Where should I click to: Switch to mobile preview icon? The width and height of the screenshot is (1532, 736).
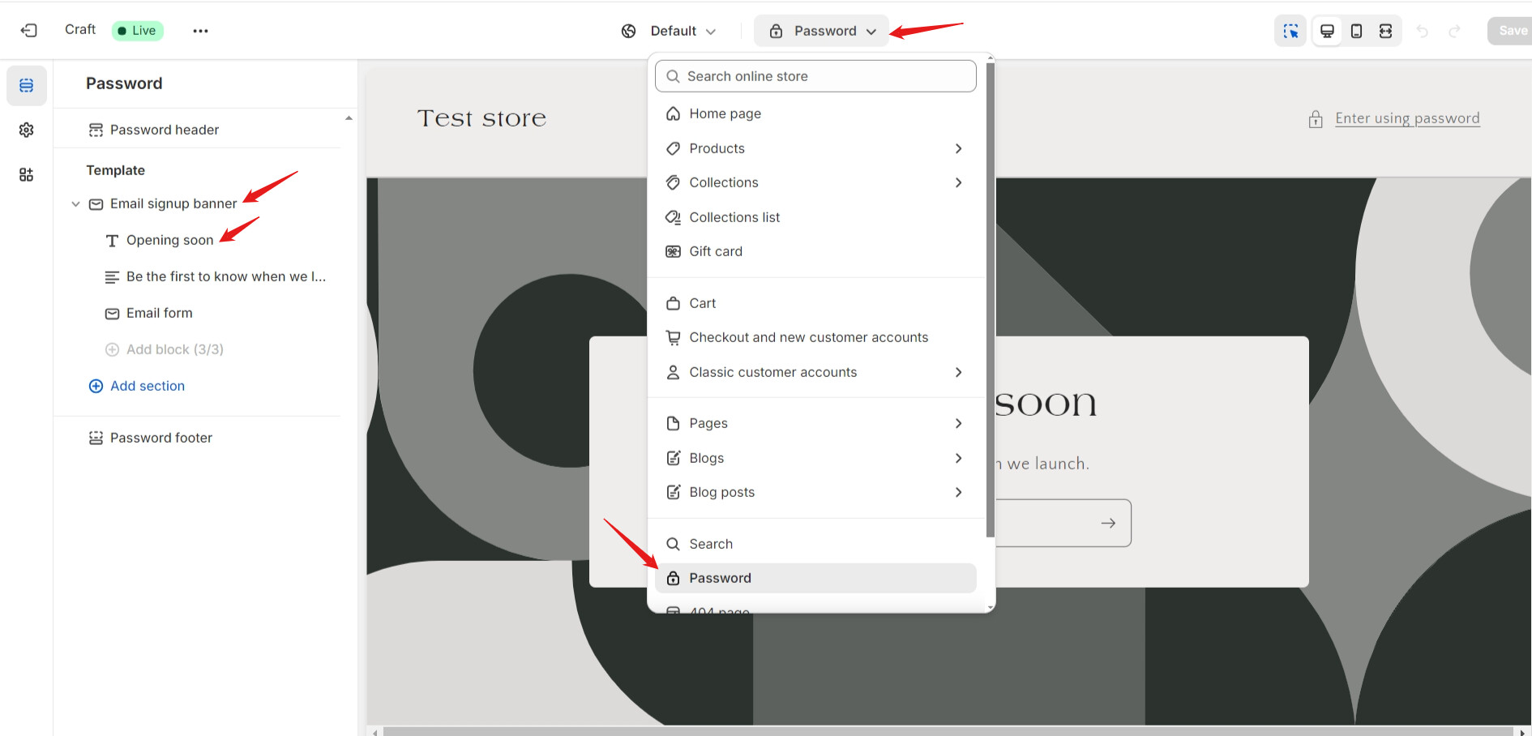point(1356,31)
